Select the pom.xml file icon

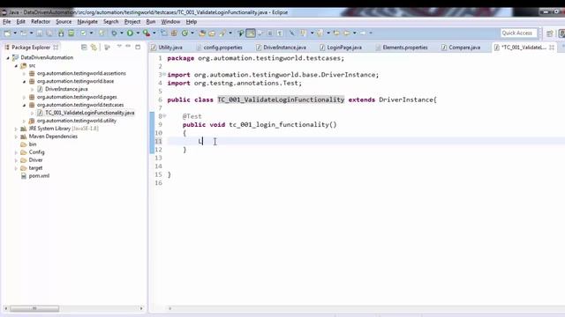tap(24, 176)
